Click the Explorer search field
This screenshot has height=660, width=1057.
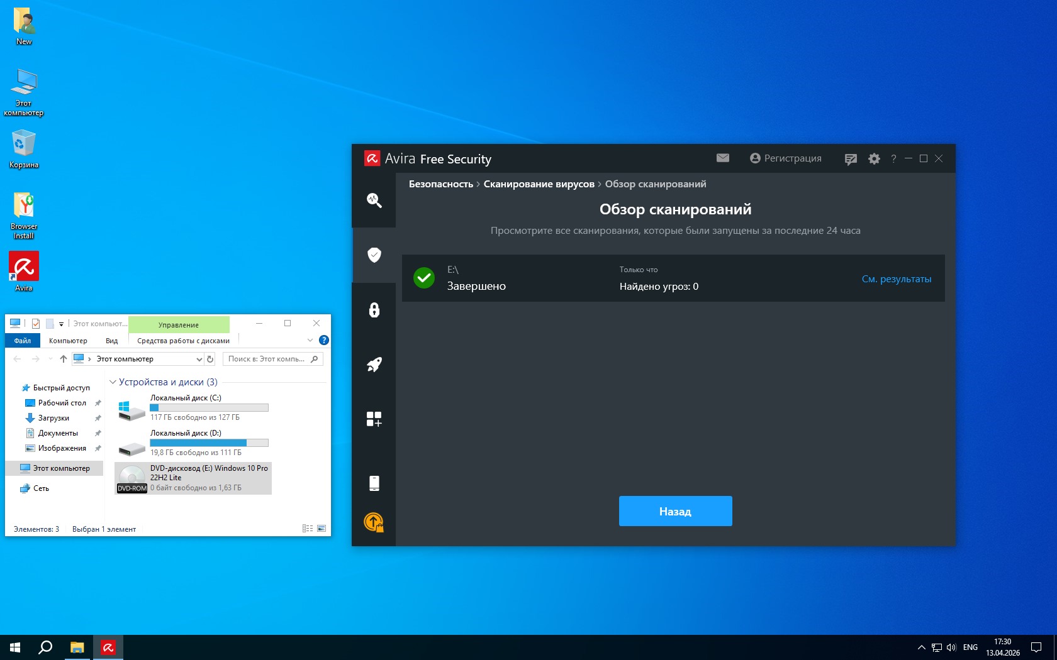pyautogui.click(x=267, y=359)
